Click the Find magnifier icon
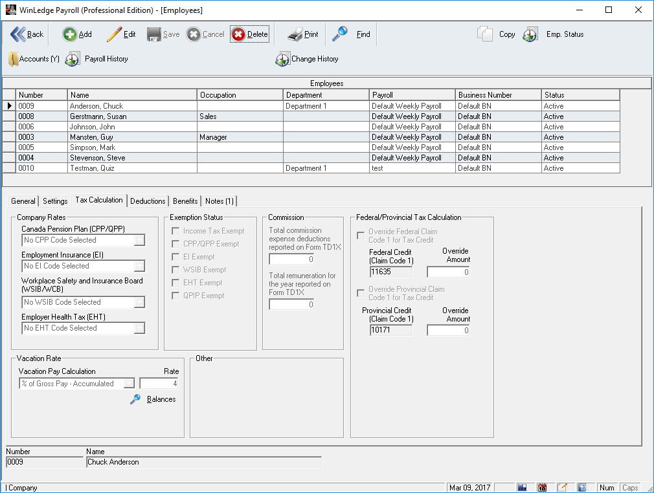654x493 pixels. point(340,34)
